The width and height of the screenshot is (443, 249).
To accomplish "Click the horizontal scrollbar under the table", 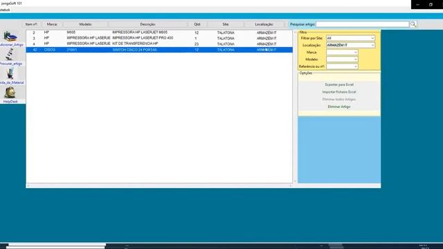I will tap(159, 185).
